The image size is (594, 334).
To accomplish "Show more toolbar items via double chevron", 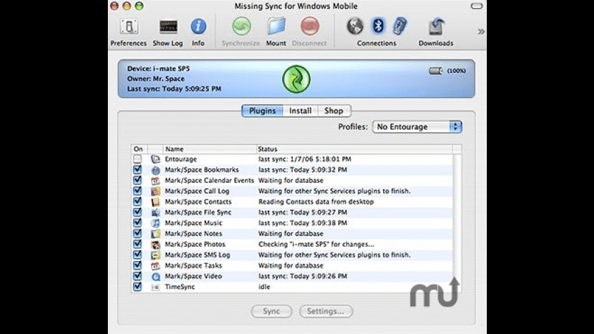I will pos(481,31).
